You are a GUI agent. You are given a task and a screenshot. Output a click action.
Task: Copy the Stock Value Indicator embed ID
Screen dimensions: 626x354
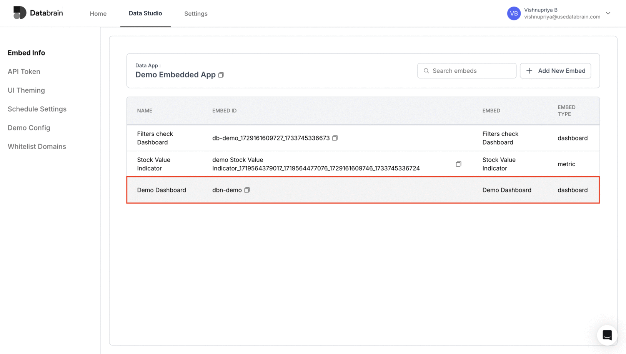point(458,164)
